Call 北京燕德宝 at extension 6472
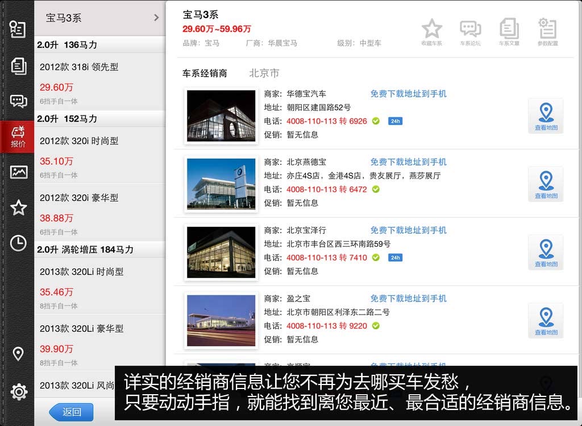Image resolution: width=582 pixels, height=426 pixels. 327,189
